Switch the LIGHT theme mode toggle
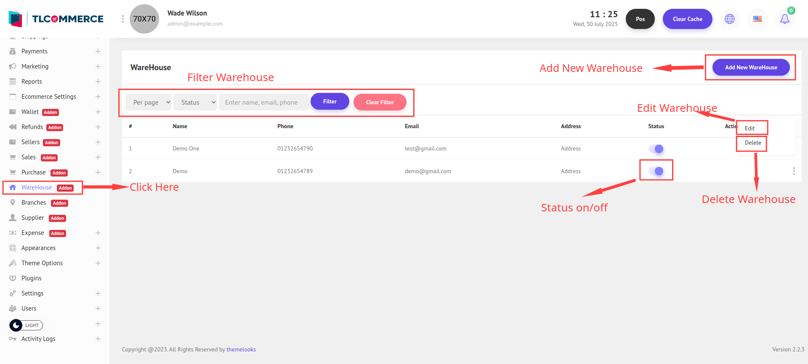The width and height of the screenshot is (808, 364). [x=26, y=325]
